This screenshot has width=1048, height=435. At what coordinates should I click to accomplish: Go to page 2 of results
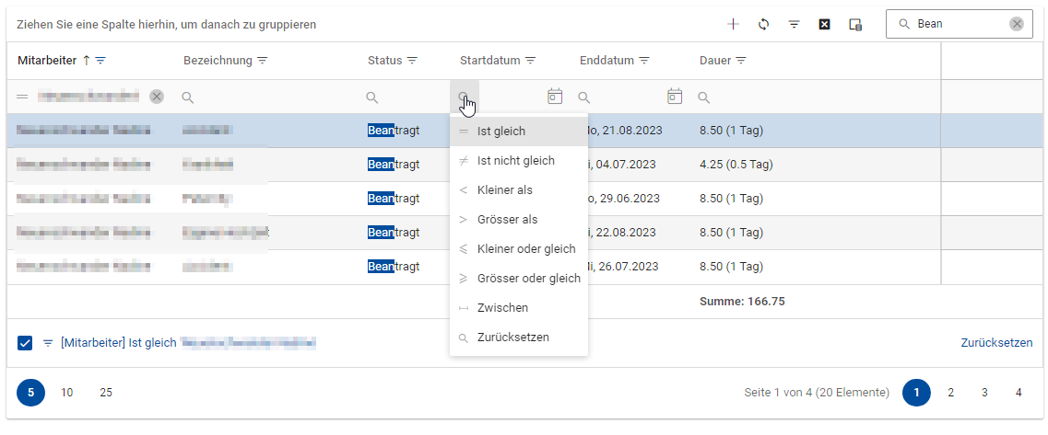950,393
